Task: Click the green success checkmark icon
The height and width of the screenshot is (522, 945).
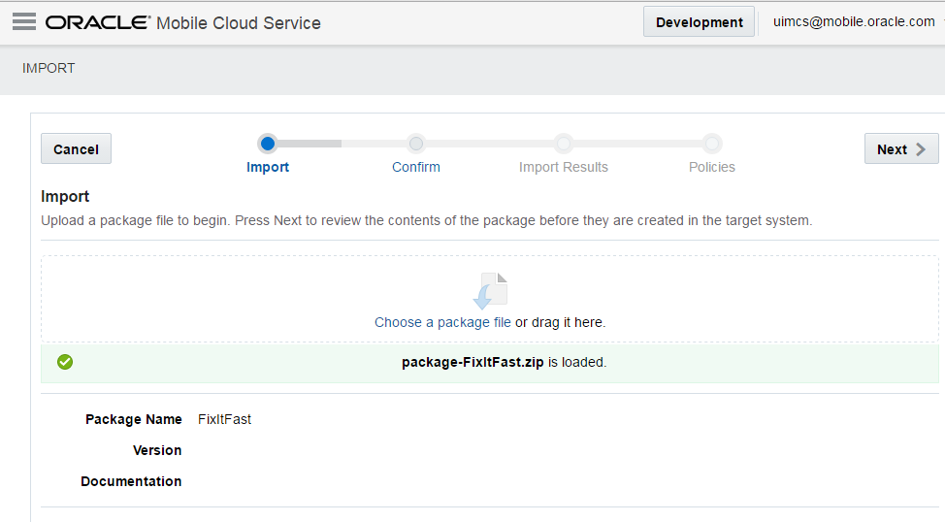Action: [x=65, y=362]
